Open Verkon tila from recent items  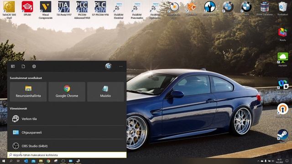[67, 118]
